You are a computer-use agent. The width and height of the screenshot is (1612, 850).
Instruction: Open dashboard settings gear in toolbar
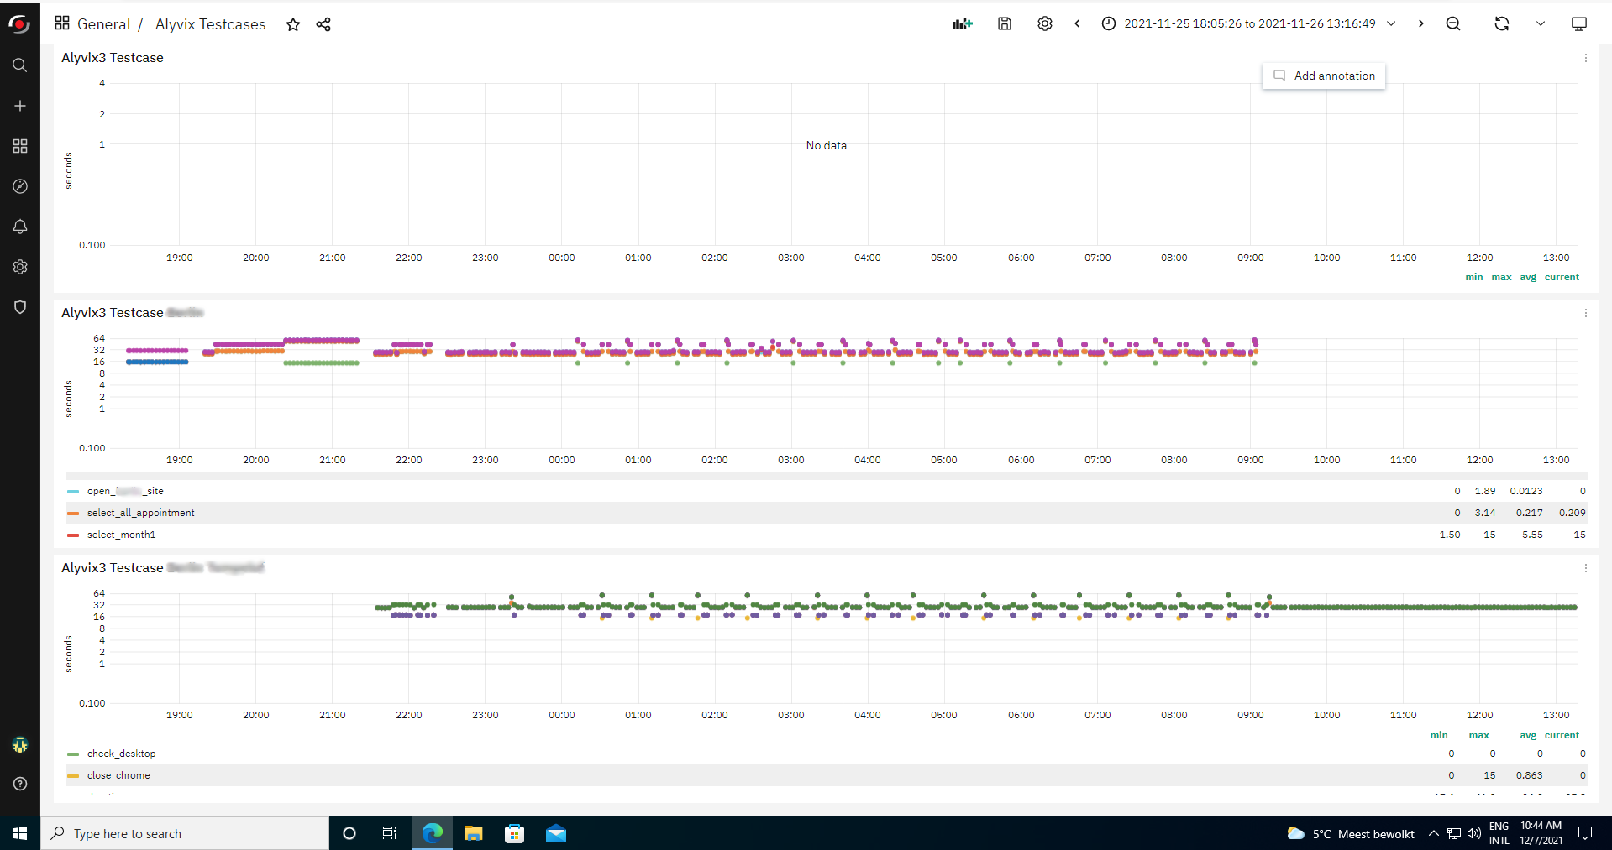coord(1044,23)
